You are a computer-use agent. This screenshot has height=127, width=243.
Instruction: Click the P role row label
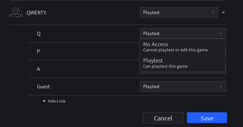38,51
